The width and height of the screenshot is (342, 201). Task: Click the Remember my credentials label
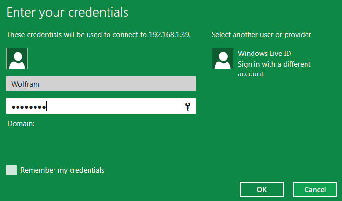(62, 170)
